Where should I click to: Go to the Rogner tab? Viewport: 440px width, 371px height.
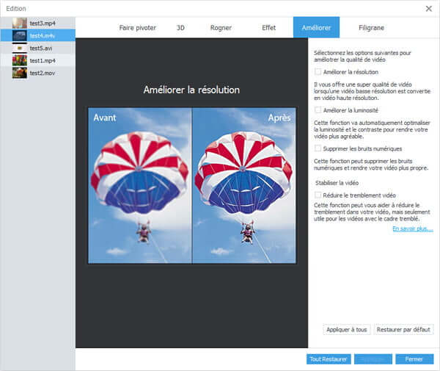[220, 28]
